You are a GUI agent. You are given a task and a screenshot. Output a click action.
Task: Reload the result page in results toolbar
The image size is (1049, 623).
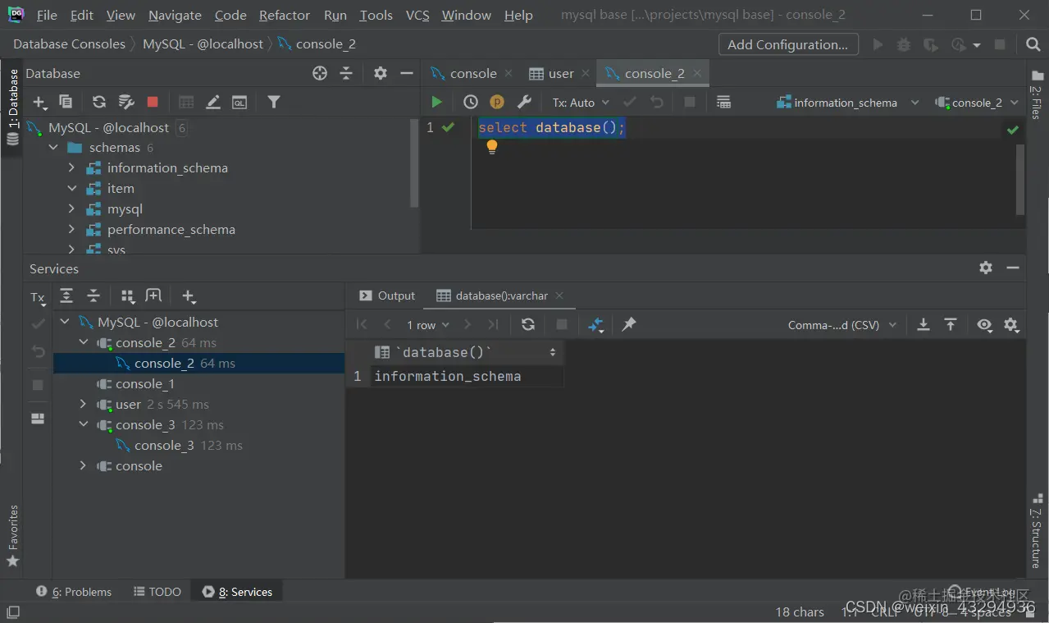click(x=528, y=324)
